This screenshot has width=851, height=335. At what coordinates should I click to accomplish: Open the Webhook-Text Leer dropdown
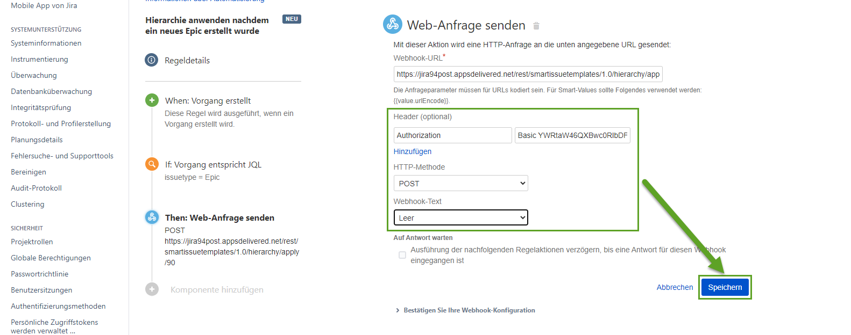pos(460,217)
